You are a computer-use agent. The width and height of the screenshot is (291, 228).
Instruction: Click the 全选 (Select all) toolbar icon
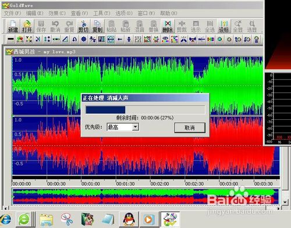coord(210,26)
